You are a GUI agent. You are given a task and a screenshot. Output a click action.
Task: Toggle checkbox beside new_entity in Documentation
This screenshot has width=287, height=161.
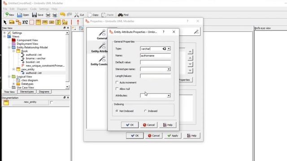tap(52, 102)
